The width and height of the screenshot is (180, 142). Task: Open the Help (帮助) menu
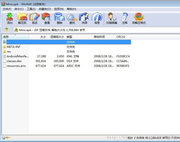(x=71, y=9)
